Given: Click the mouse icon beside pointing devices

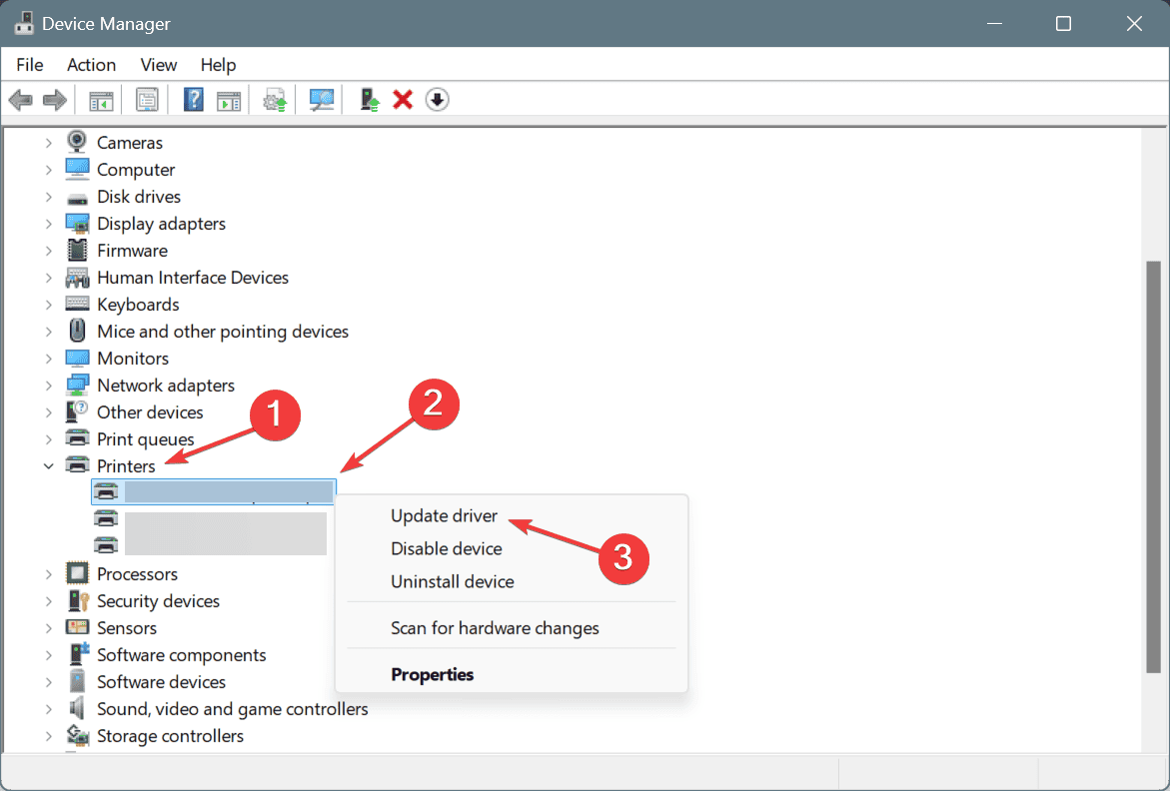Looking at the screenshot, I should pyautogui.click(x=77, y=331).
